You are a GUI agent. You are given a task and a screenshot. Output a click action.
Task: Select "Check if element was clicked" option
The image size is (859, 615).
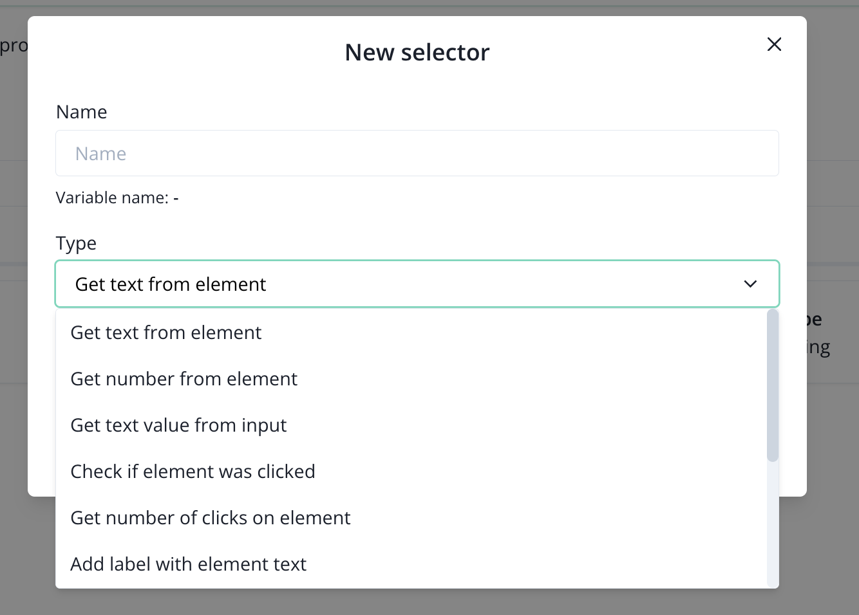pos(193,472)
